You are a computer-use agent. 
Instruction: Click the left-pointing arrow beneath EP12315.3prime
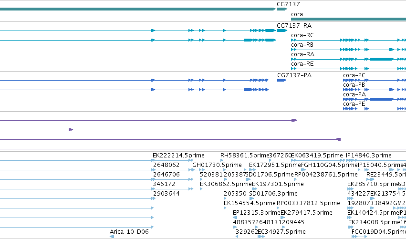(x=235, y=218)
